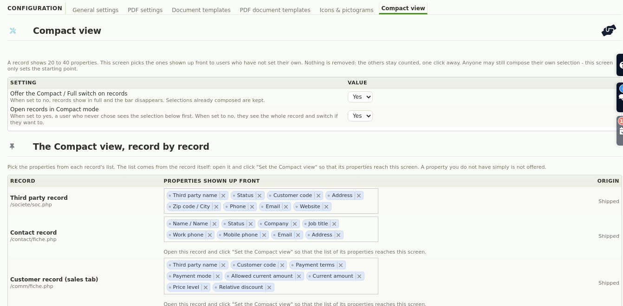623x306 pixels.
Task: Open the PDF document templates tab
Action: point(275,10)
